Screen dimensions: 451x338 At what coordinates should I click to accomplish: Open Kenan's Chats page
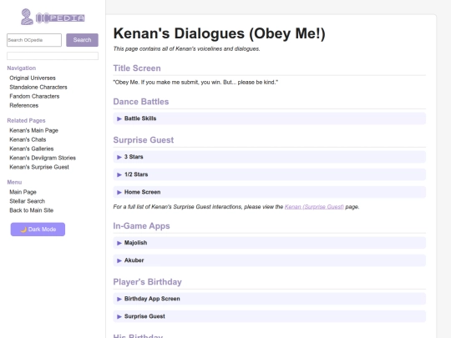[x=28, y=139]
